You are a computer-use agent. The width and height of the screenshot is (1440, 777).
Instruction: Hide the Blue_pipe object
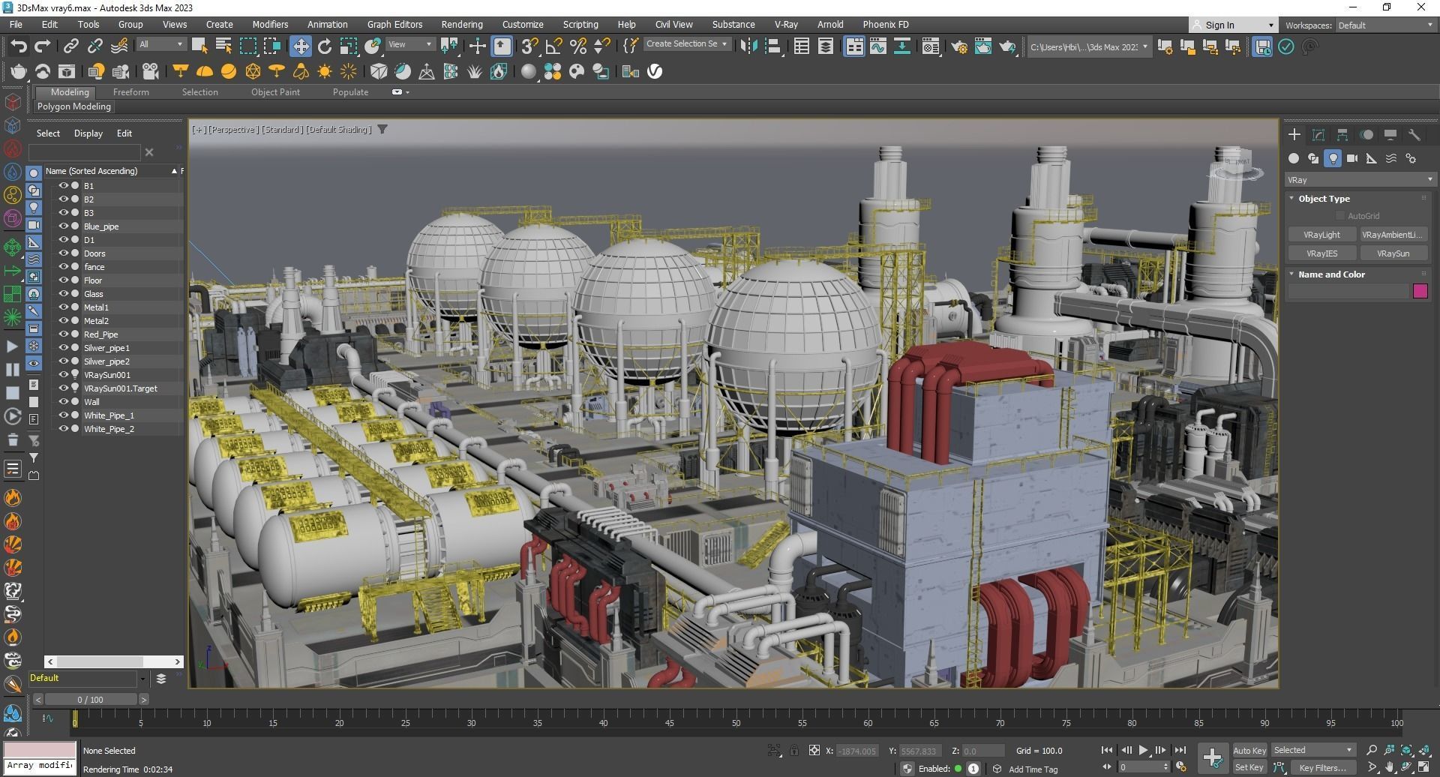point(64,226)
